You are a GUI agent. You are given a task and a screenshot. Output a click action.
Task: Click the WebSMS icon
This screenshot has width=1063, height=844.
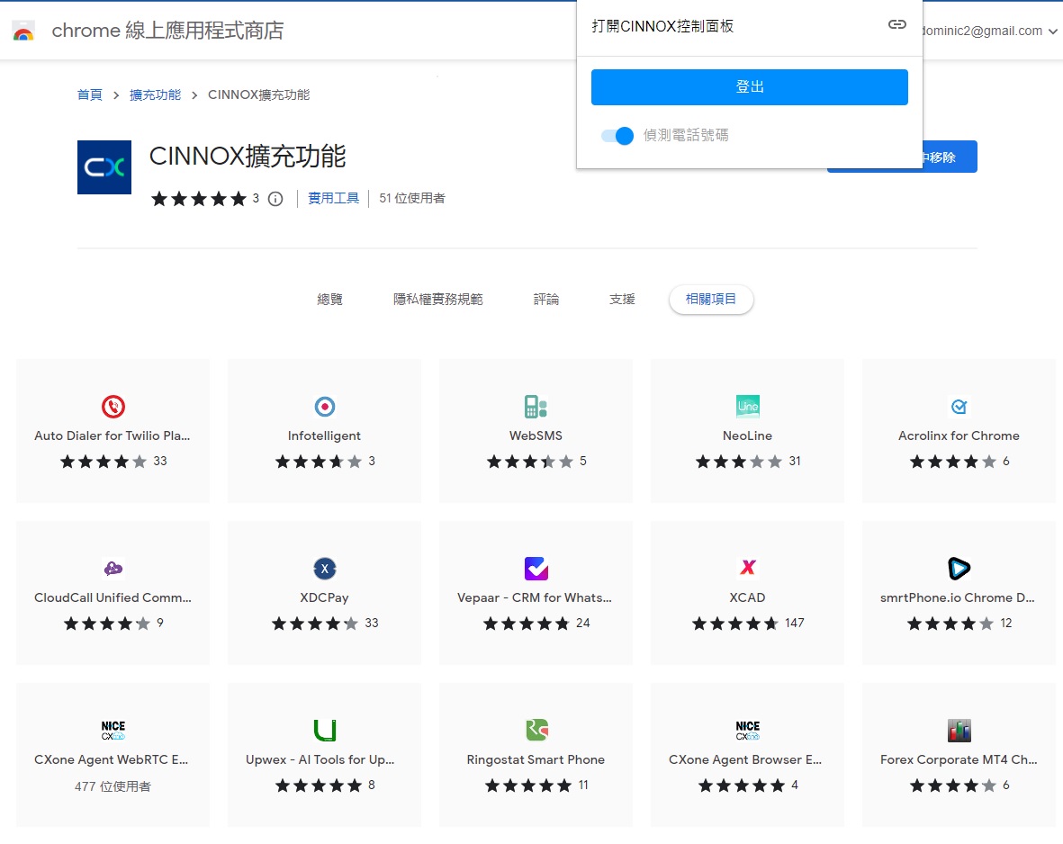coord(536,407)
